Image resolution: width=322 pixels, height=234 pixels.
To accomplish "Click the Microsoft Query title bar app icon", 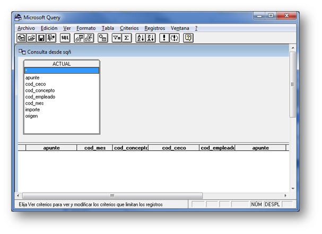I will point(18,18).
